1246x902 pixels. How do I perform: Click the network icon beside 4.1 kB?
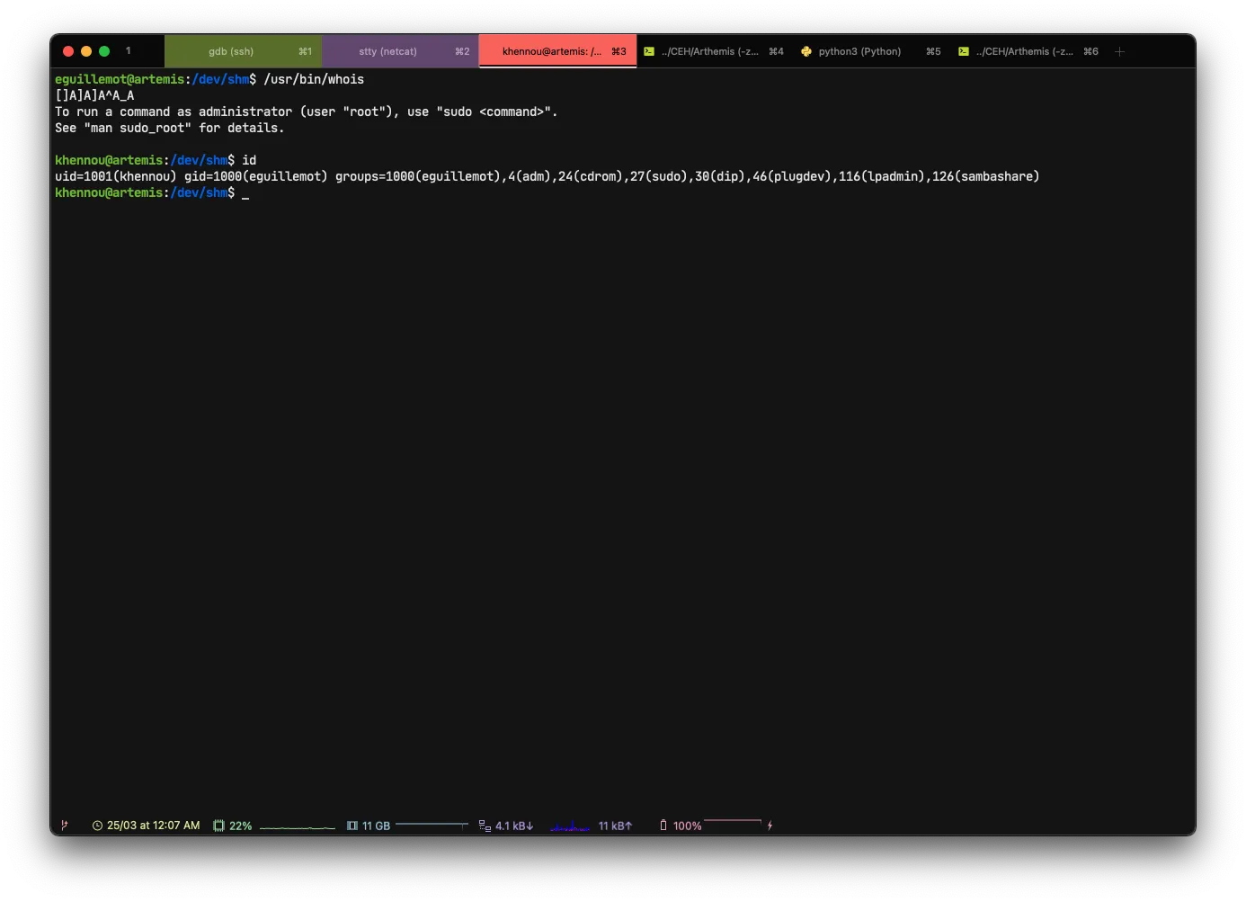(x=485, y=826)
